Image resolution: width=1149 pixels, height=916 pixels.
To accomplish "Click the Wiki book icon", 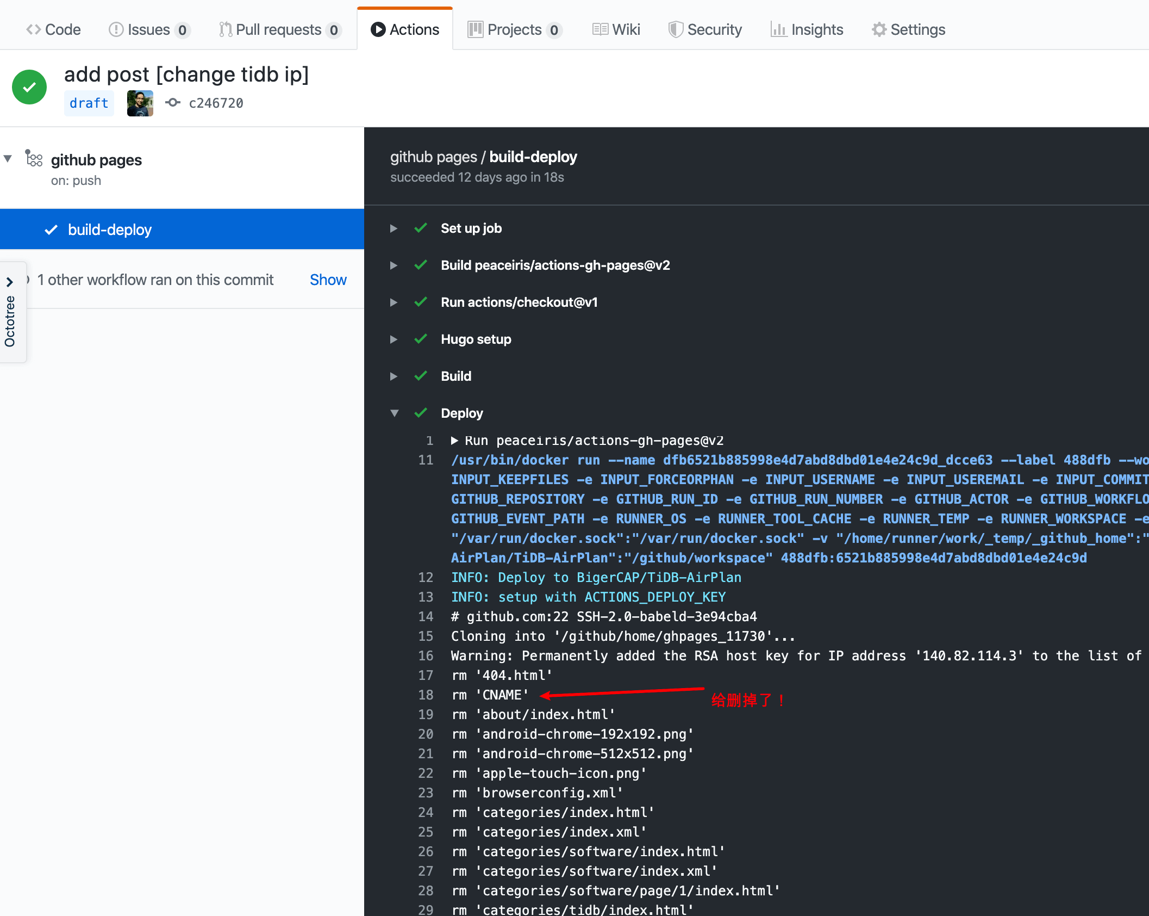I will 598,30.
